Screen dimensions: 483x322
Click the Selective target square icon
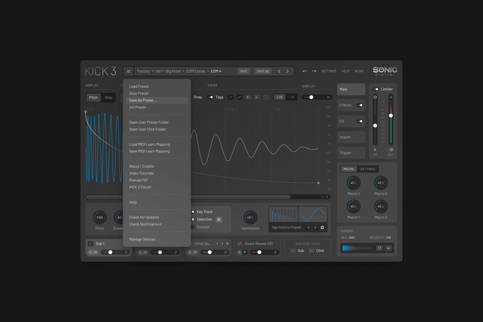(x=219, y=219)
